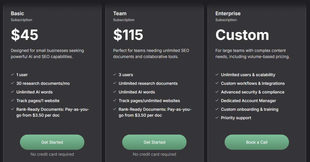Viewport: 310px width, 162px height.
Task: Click checkmark next to "30 research documents/mo"
Action: click(x=12, y=83)
